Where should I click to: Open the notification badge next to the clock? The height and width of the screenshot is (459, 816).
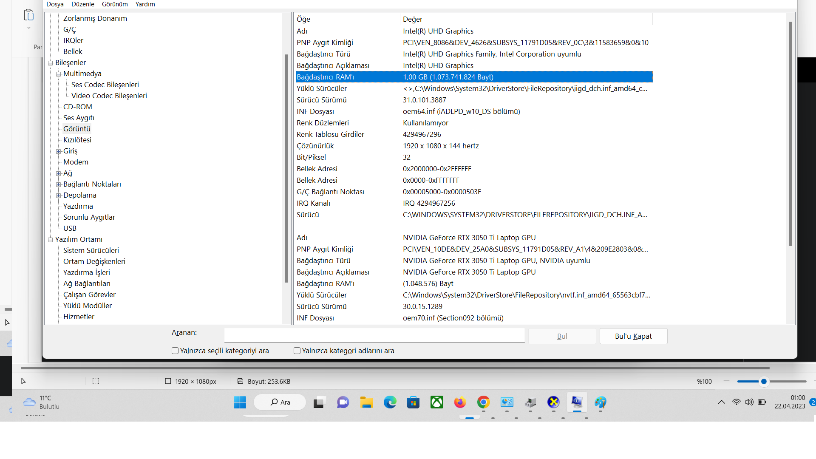pos(813,402)
